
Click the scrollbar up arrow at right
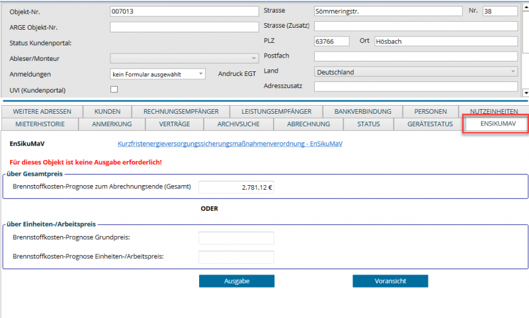(x=526, y=7)
